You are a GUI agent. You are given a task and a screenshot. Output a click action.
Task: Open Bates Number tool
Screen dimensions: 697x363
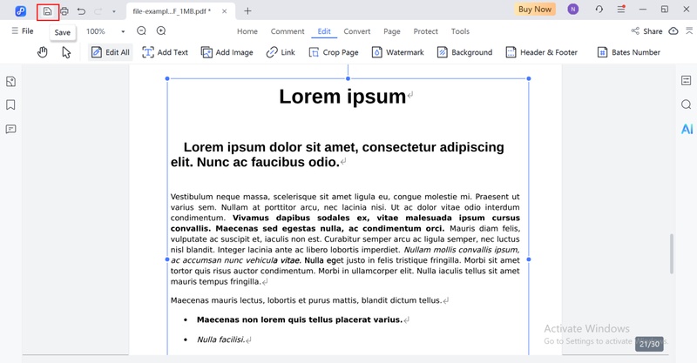[628, 52]
